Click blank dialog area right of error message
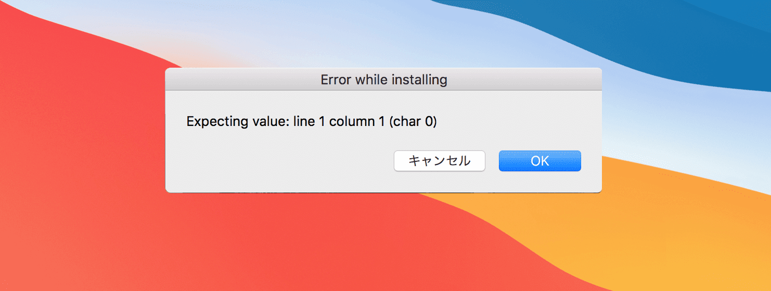The width and height of the screenshot is (771, 291). [520, 122]
